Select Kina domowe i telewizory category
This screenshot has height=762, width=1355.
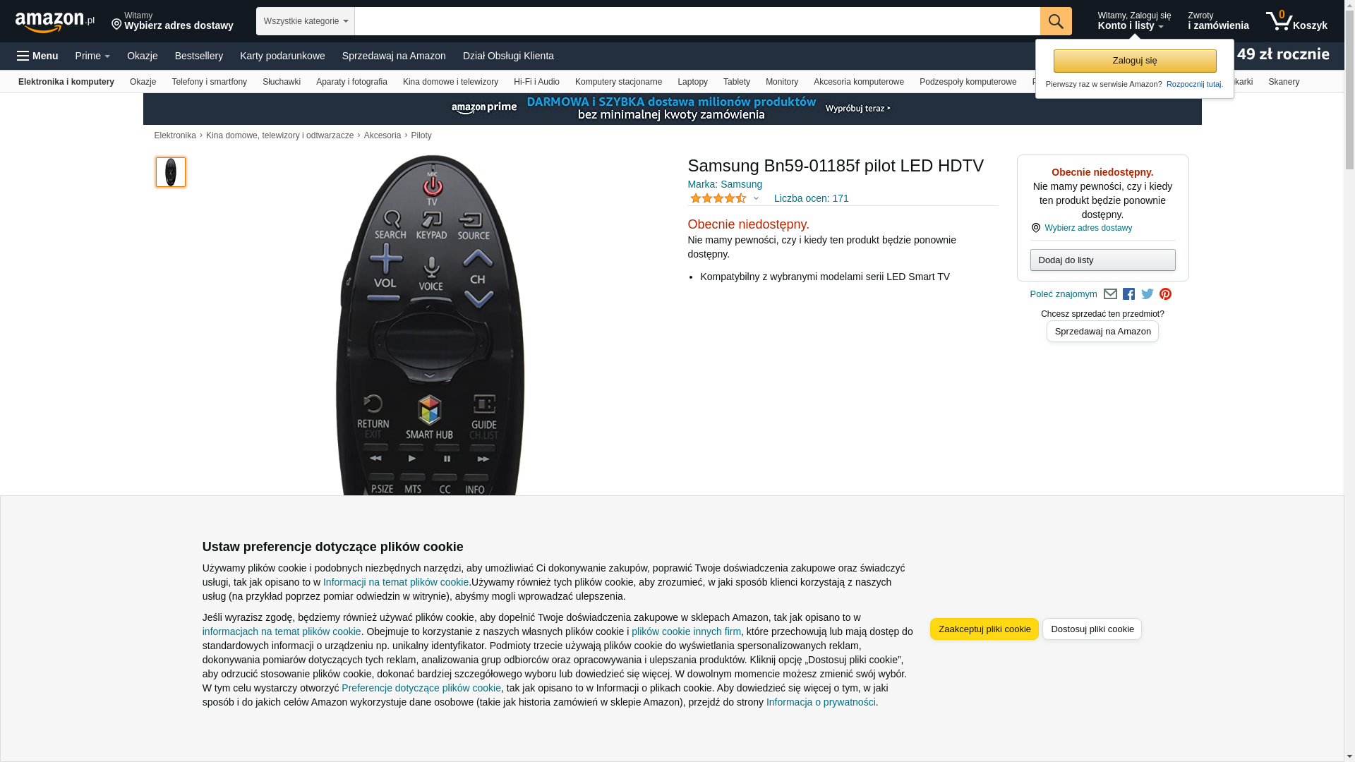[450, 82]
